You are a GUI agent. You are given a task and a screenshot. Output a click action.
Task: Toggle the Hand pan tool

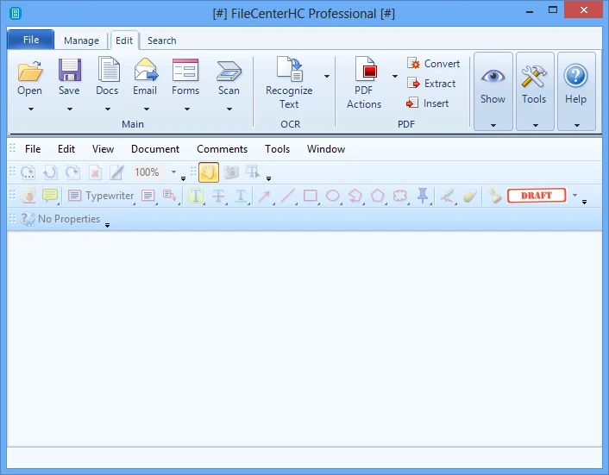tap(208, 172)
